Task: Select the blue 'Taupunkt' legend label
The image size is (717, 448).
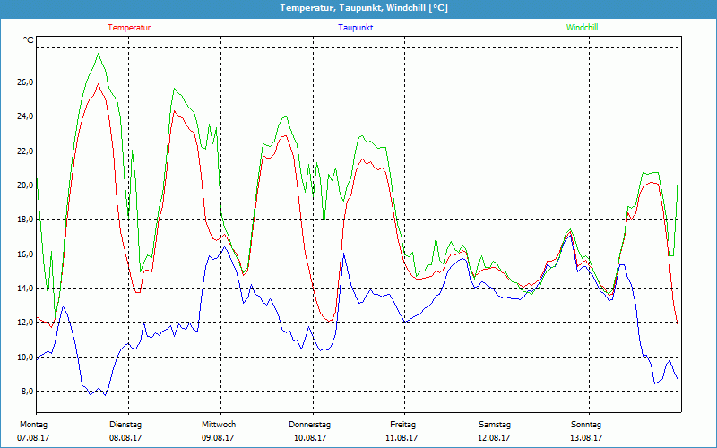Action: [355, 28]
